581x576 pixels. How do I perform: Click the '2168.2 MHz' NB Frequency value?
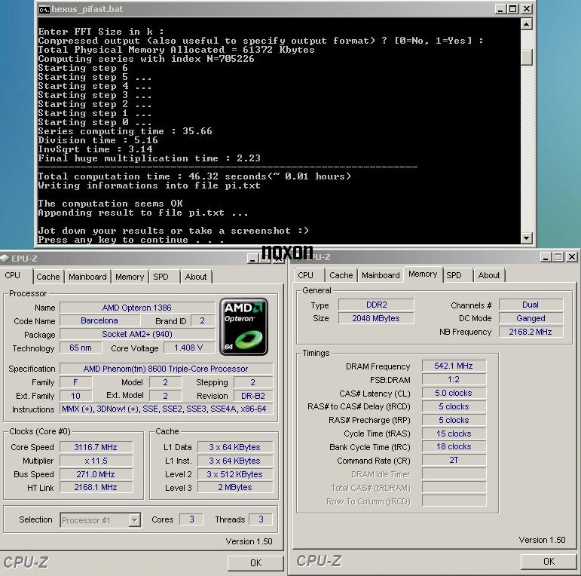(531, 332)
